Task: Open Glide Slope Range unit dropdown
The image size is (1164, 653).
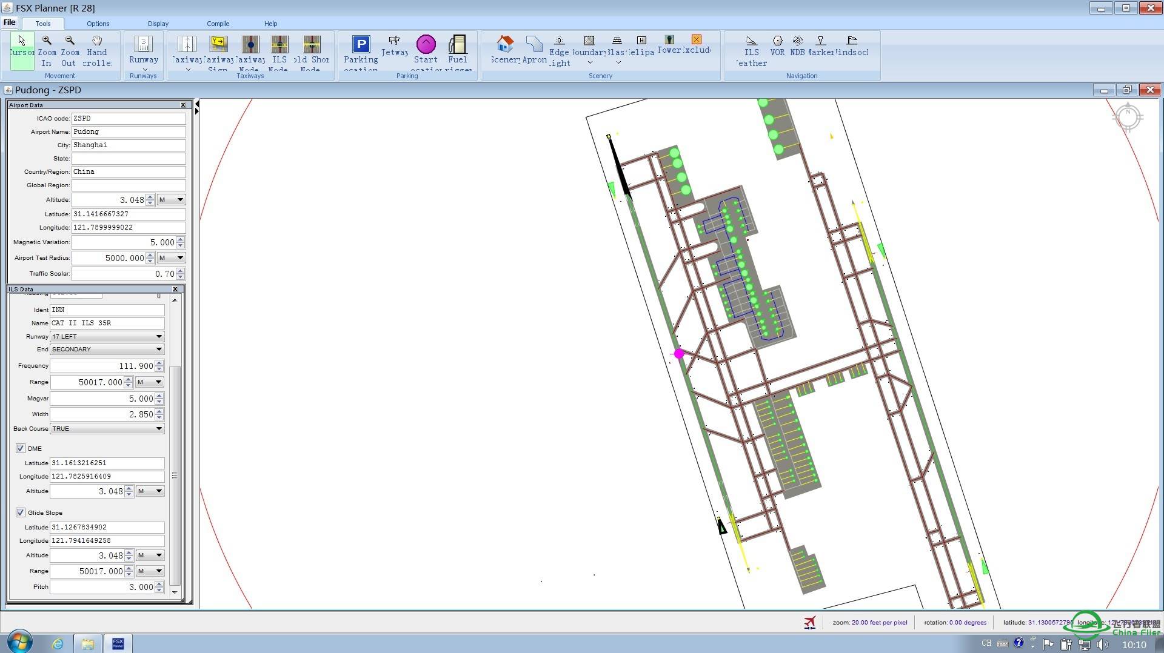Action: 150,571
